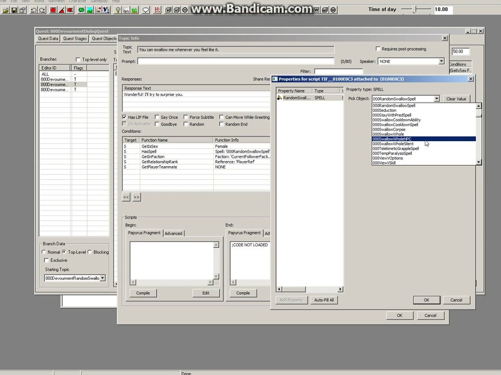This screenshot has width=501, height=375.
Task: Open the Starting Topic dropdown
Action: [x=103, y=278]
